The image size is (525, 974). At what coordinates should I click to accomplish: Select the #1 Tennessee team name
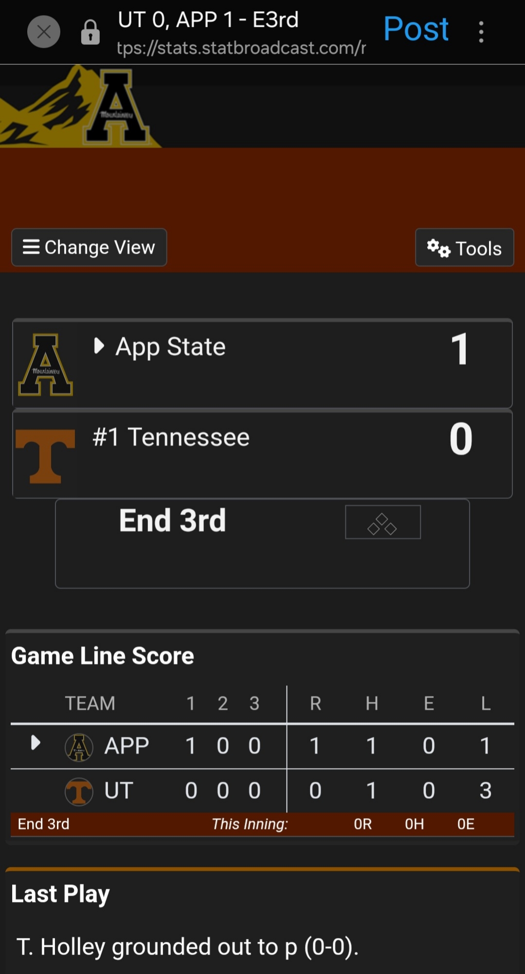click(171, 437)
